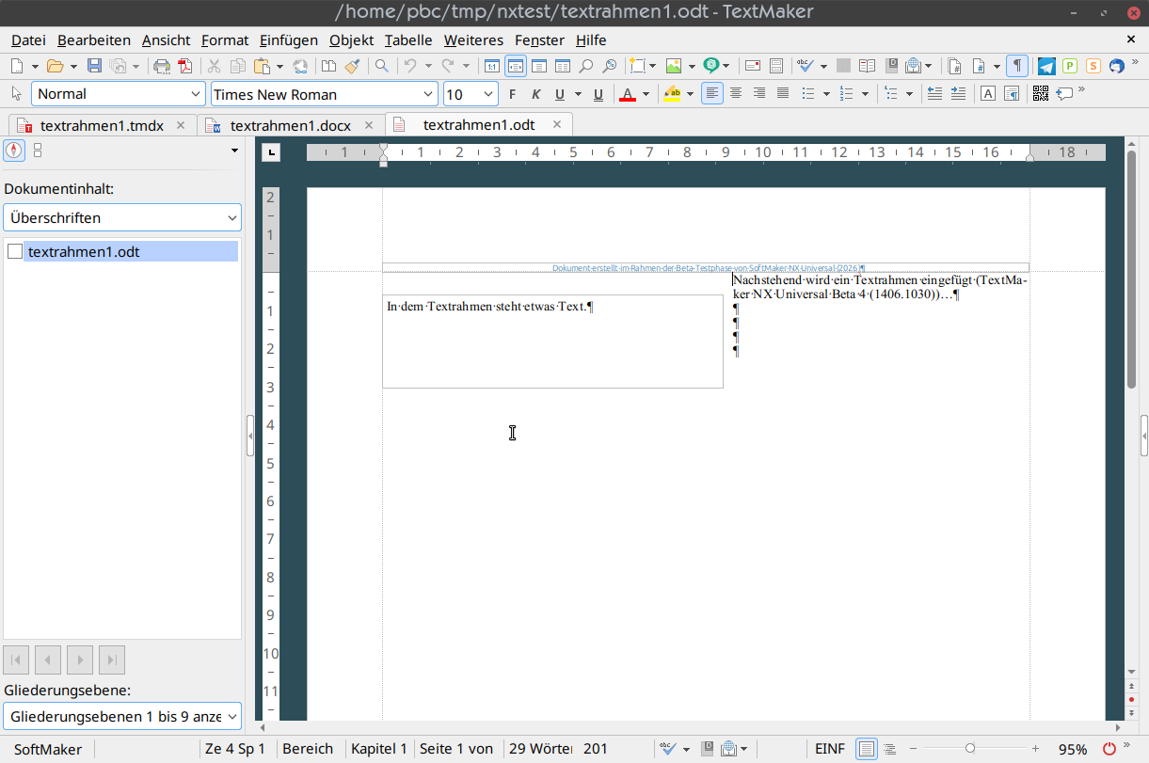Image resolution: width=1149 pixels, height=763 pixels.
Task: Switch to the textrahmen1.tmdx tab
Action: [x=102, y=125]
